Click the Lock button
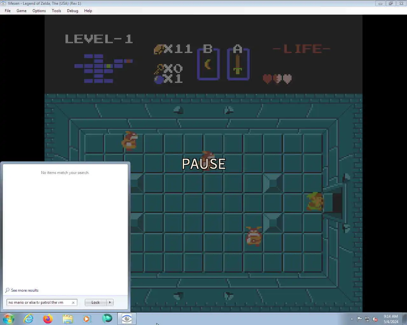The width and height of the screenshot is (407, 325). click(95, 302)
